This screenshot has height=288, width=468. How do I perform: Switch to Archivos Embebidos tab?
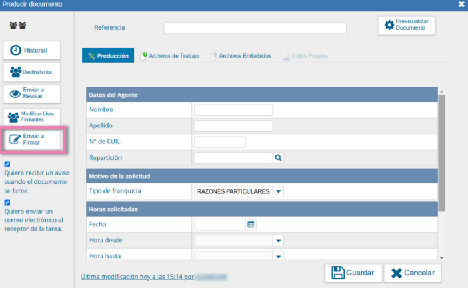241,56
